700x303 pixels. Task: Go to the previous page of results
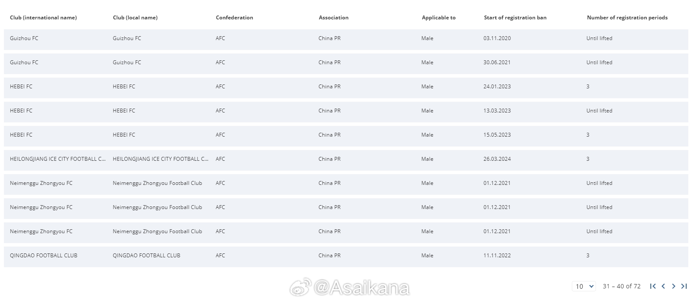coord(663,286)
